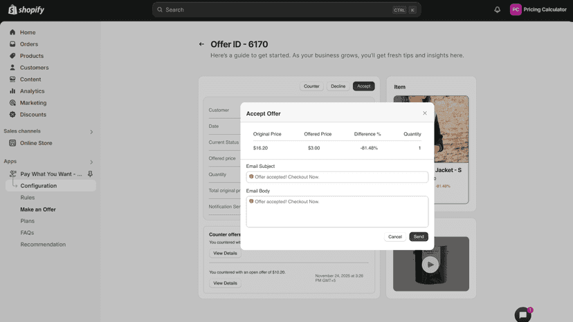
Task: Focus the Email Subject field
Action: click(x=337, y=177)
